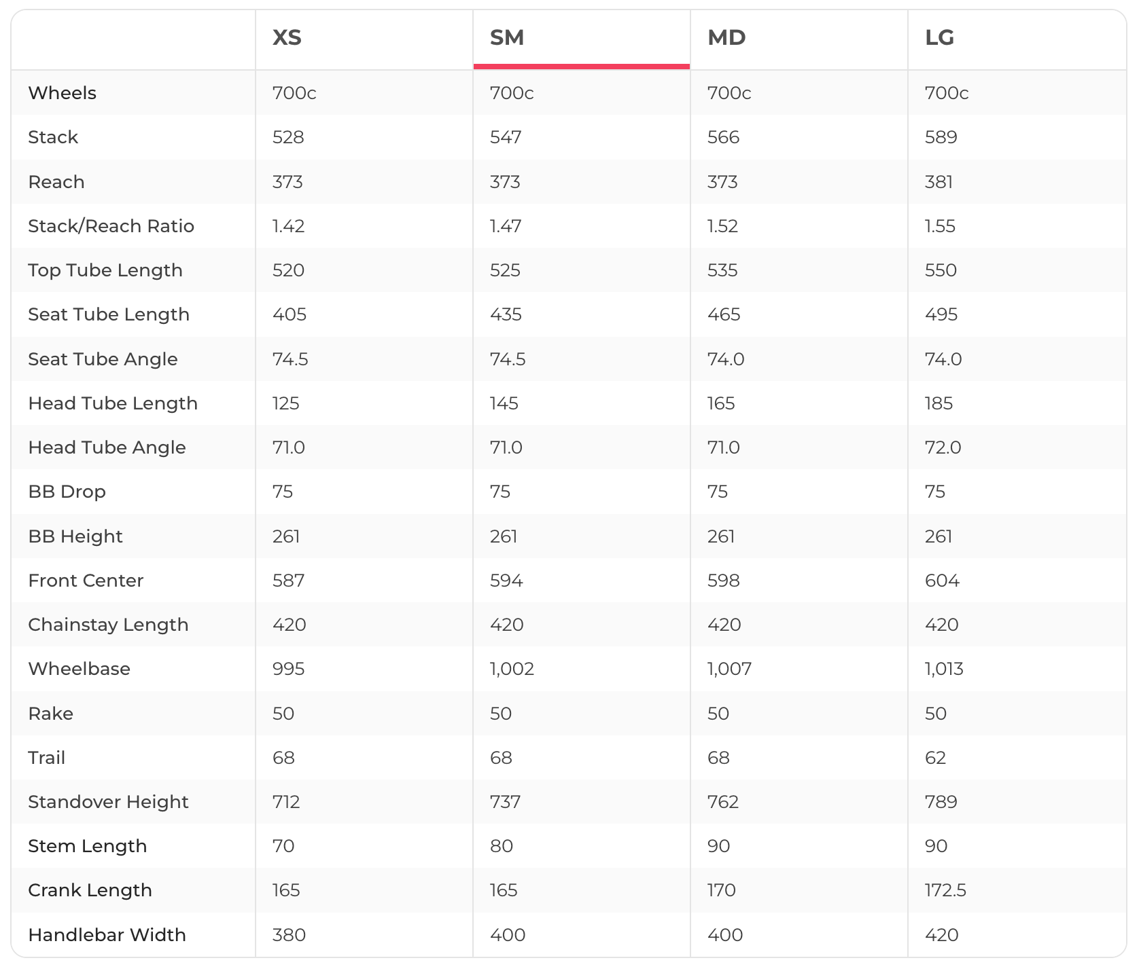The width and height of the screenshot is (1139, 971).
Task: Click the Chainstay Length row label
Action: coord(108,625)
